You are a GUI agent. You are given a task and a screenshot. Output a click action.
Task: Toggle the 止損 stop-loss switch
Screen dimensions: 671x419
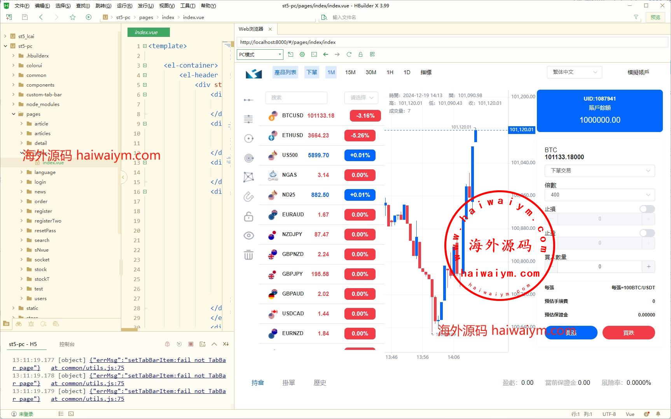[x=647, y=209]
